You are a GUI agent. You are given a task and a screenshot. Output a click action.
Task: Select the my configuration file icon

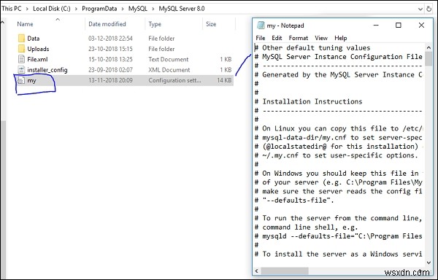[20, 81]
